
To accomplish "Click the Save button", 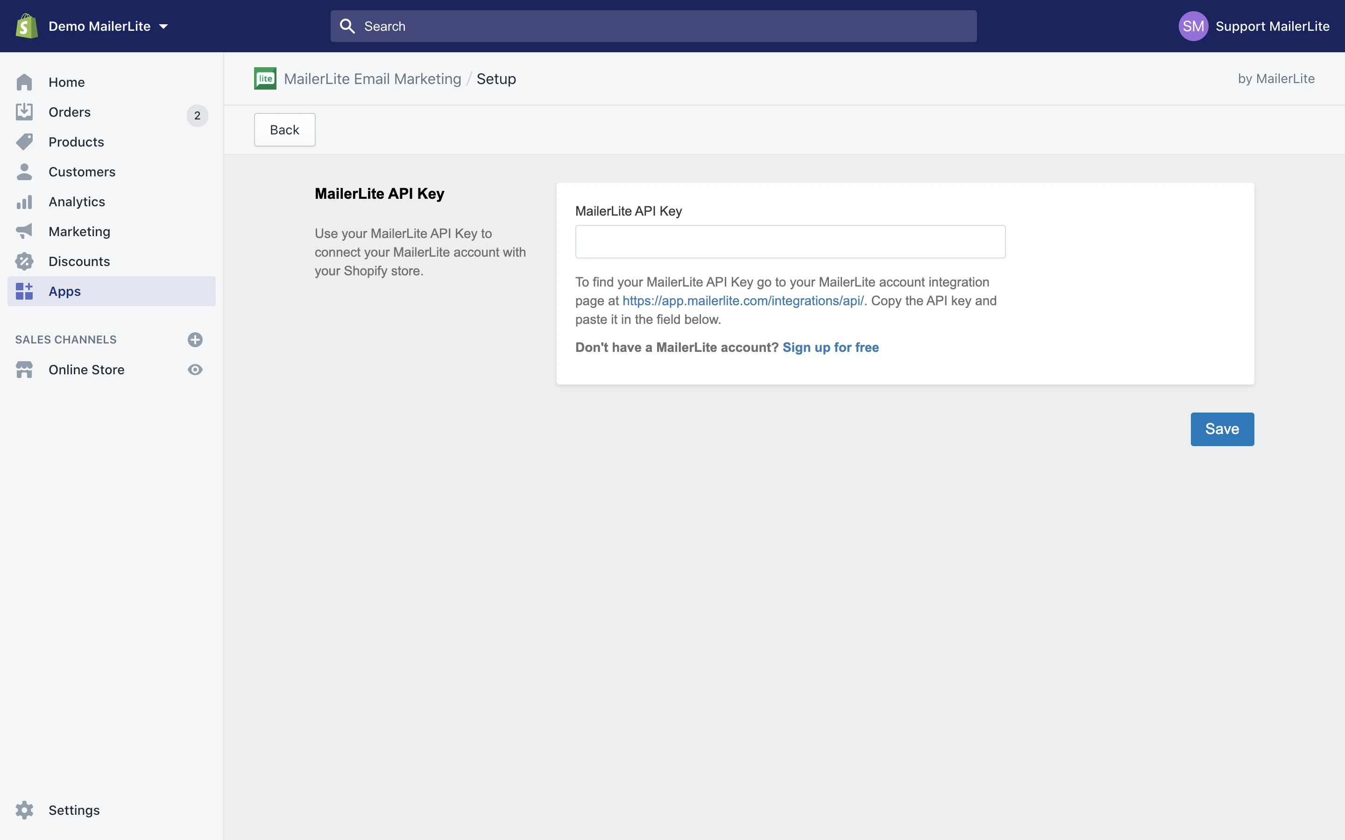I will click(1222, 429).
